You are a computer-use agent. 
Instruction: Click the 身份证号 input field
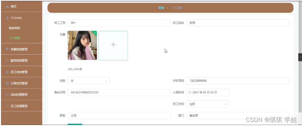pyautogui.click(x=119, y=92)
